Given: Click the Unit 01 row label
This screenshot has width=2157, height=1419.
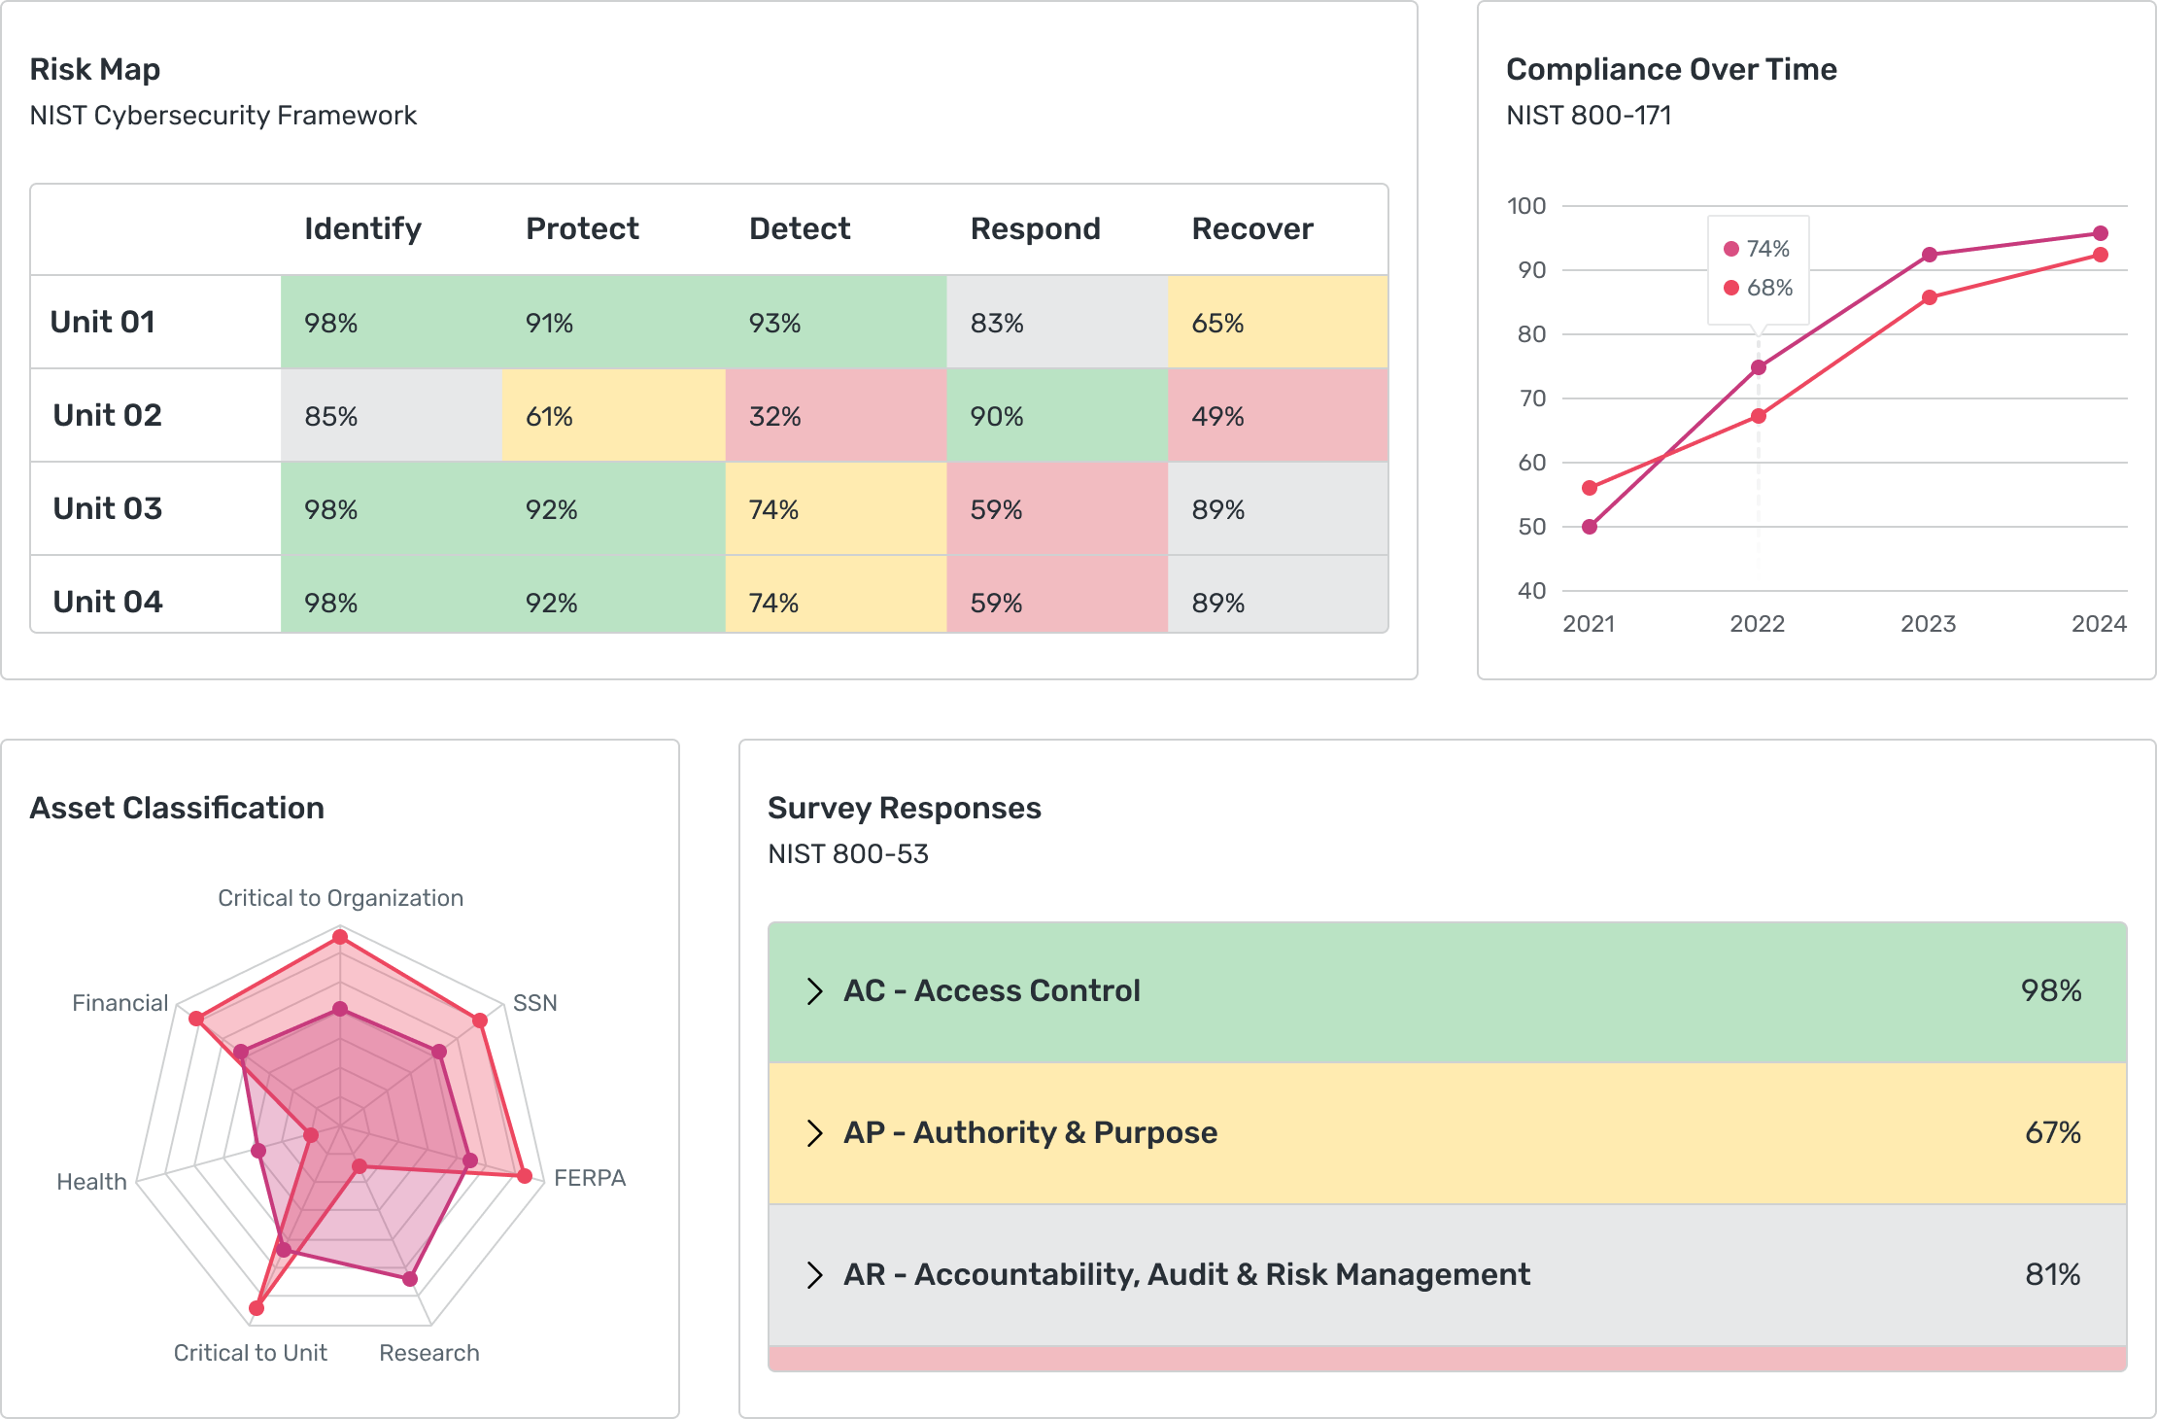Looking at the screenshot, I should pos(103,322).
